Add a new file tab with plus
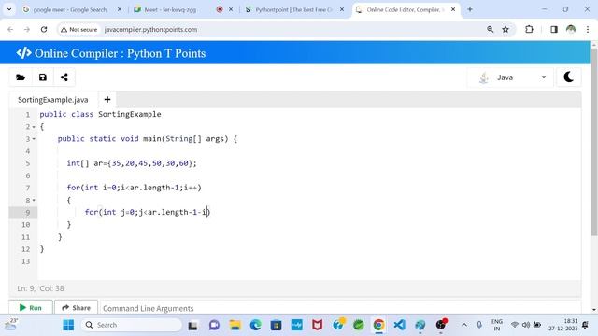The width and height of the screenshot is (598, 336). coord(107,100)
